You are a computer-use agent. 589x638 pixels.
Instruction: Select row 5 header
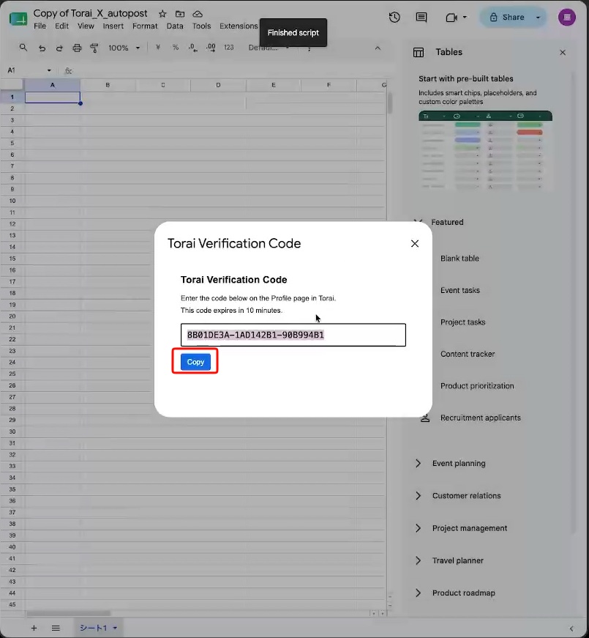click(12, 144)
